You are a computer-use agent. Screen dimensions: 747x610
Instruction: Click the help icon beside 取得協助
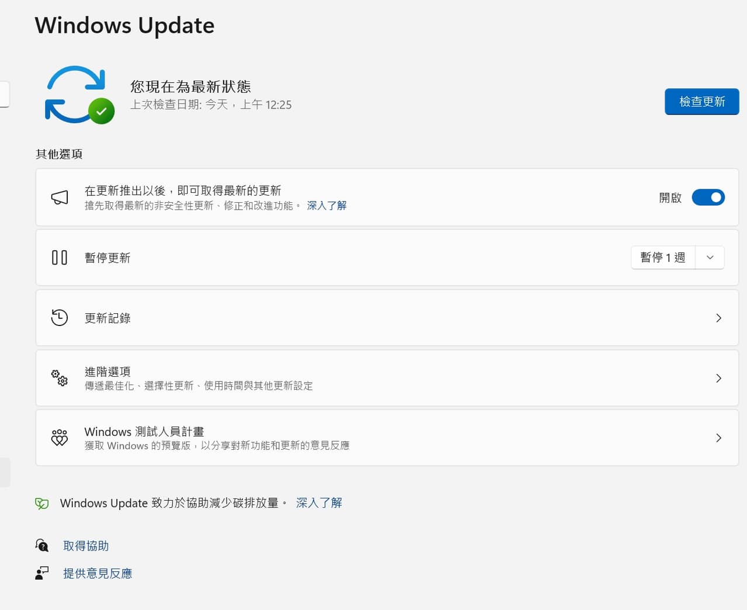(x=42, y=546)
